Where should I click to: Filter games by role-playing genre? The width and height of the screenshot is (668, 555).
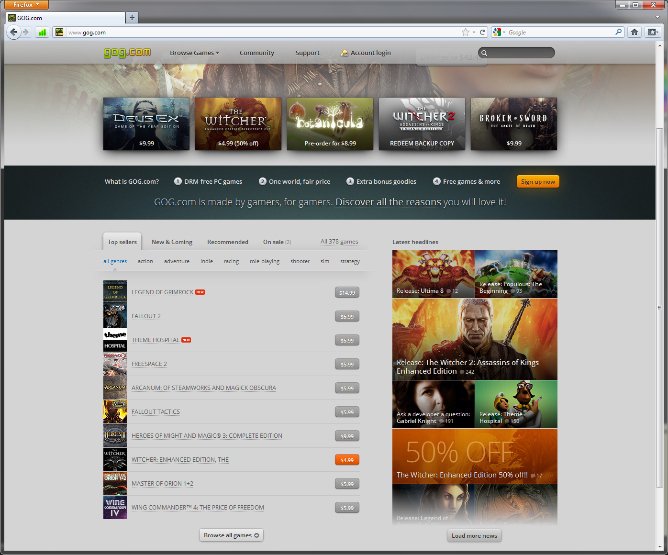(x=264, y=261)
